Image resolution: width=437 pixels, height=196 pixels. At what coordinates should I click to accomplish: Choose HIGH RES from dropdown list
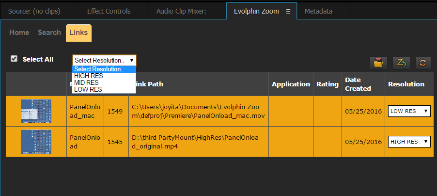pyautogui.click(x=104, y=76)
